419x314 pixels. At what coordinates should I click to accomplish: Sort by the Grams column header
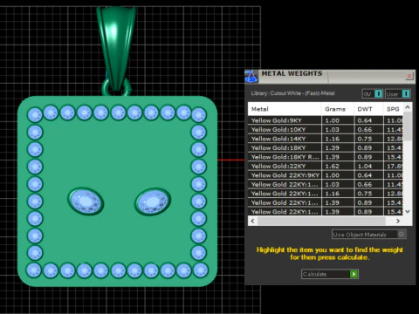coord(338,109)
